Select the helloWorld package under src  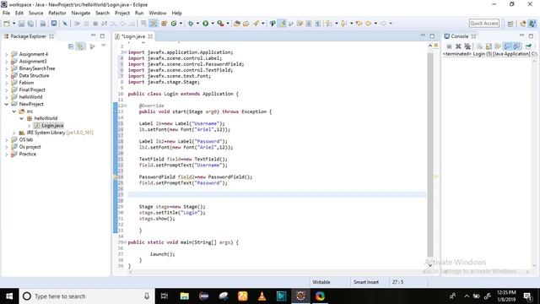click(x=46, y=118)
